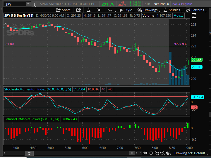211x158 pixels.
Task: Open the 5m timeframe dropdown
Action: point(110,10)
